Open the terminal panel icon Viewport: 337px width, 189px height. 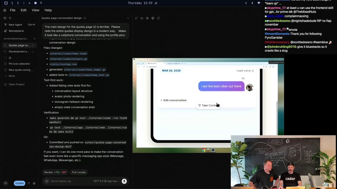click(142, 18)
